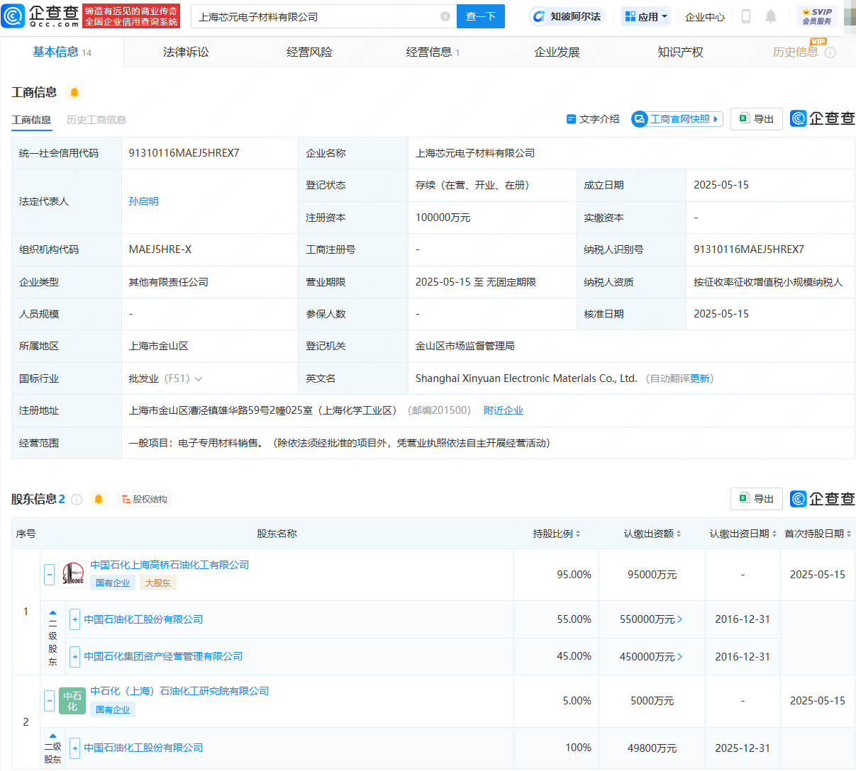Viewport: 856px width, 771px height.
Task: Open 工商官网快照
Action: point(677,119)
